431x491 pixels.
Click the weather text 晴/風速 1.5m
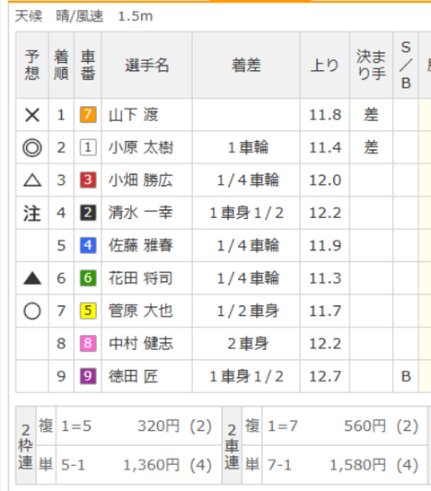(104, 16)
